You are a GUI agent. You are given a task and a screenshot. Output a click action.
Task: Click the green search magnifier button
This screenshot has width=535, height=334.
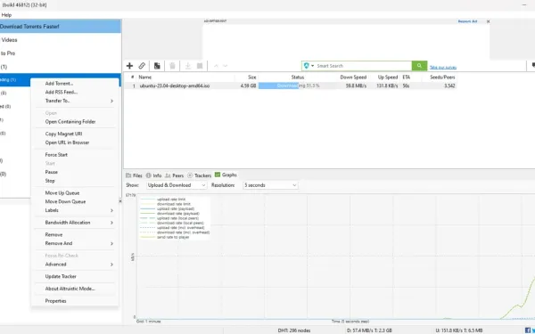pos(419,66)
